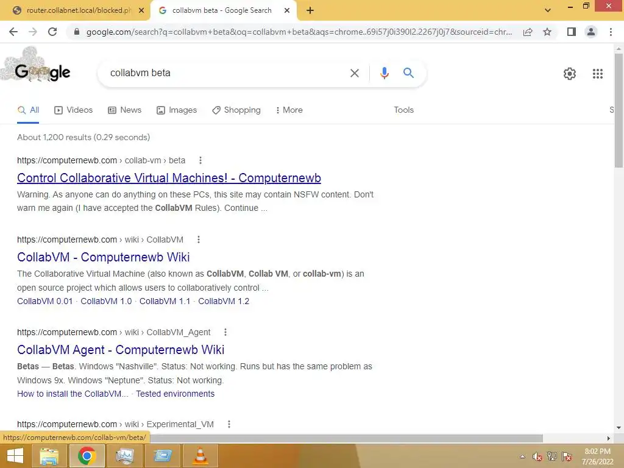Show hidden system tray icons

pos(522,456)
